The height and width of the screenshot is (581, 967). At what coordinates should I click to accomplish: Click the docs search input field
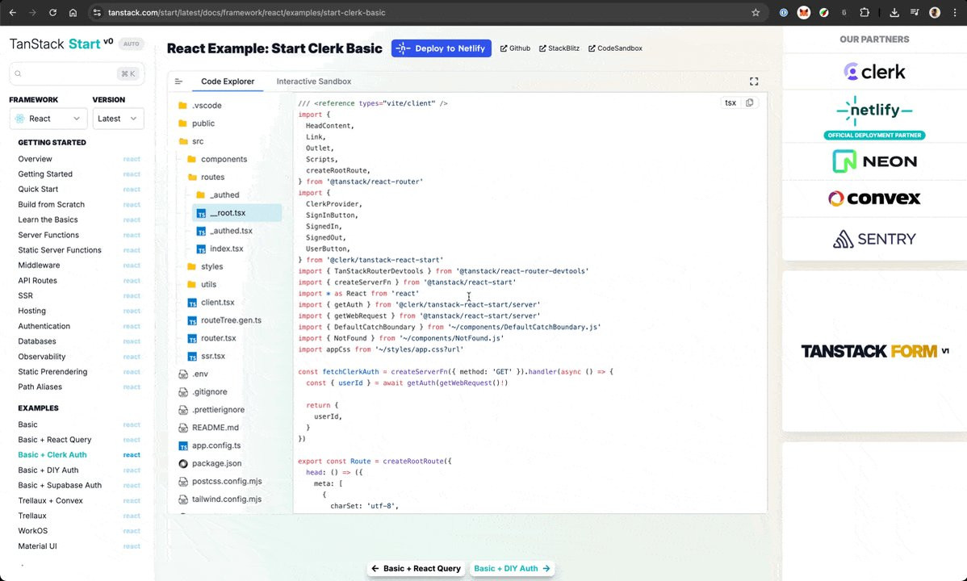77,73
